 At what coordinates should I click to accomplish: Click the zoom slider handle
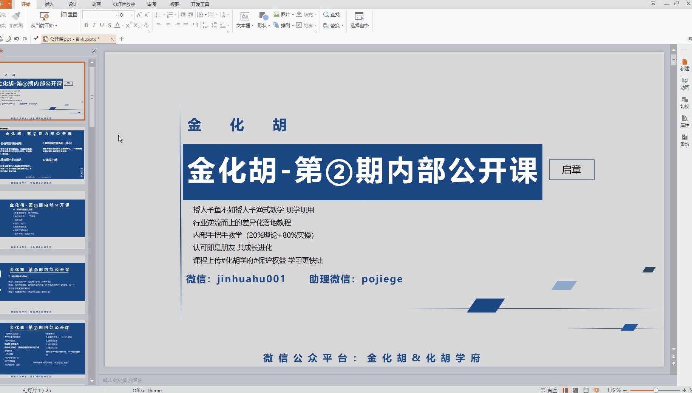point(656,390)
